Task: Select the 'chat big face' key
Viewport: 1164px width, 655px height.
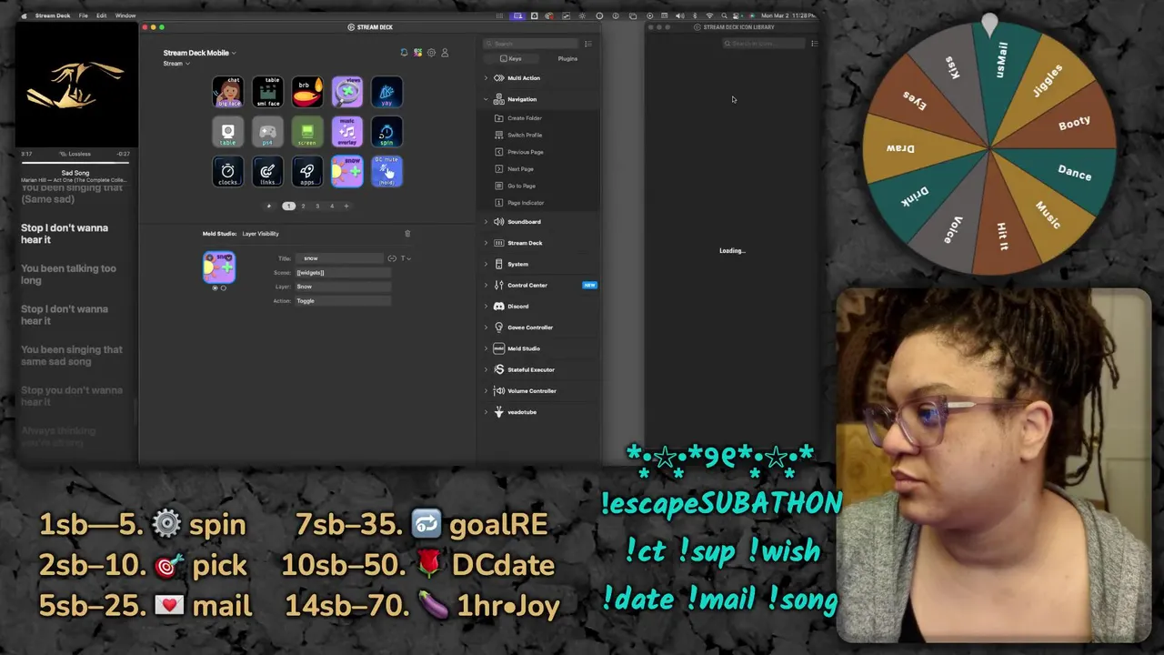Action: pyautogui.click(x=228, y=92)
